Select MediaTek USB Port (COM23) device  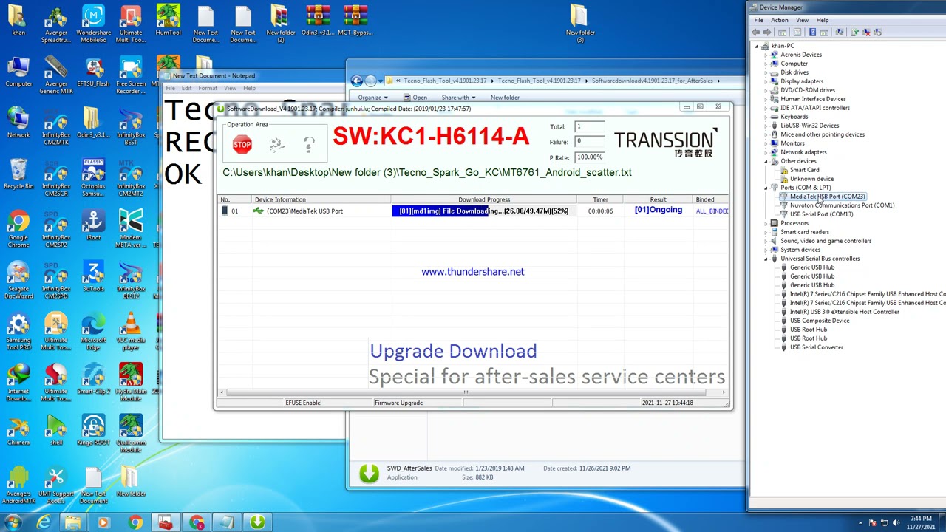pos(827,197)
